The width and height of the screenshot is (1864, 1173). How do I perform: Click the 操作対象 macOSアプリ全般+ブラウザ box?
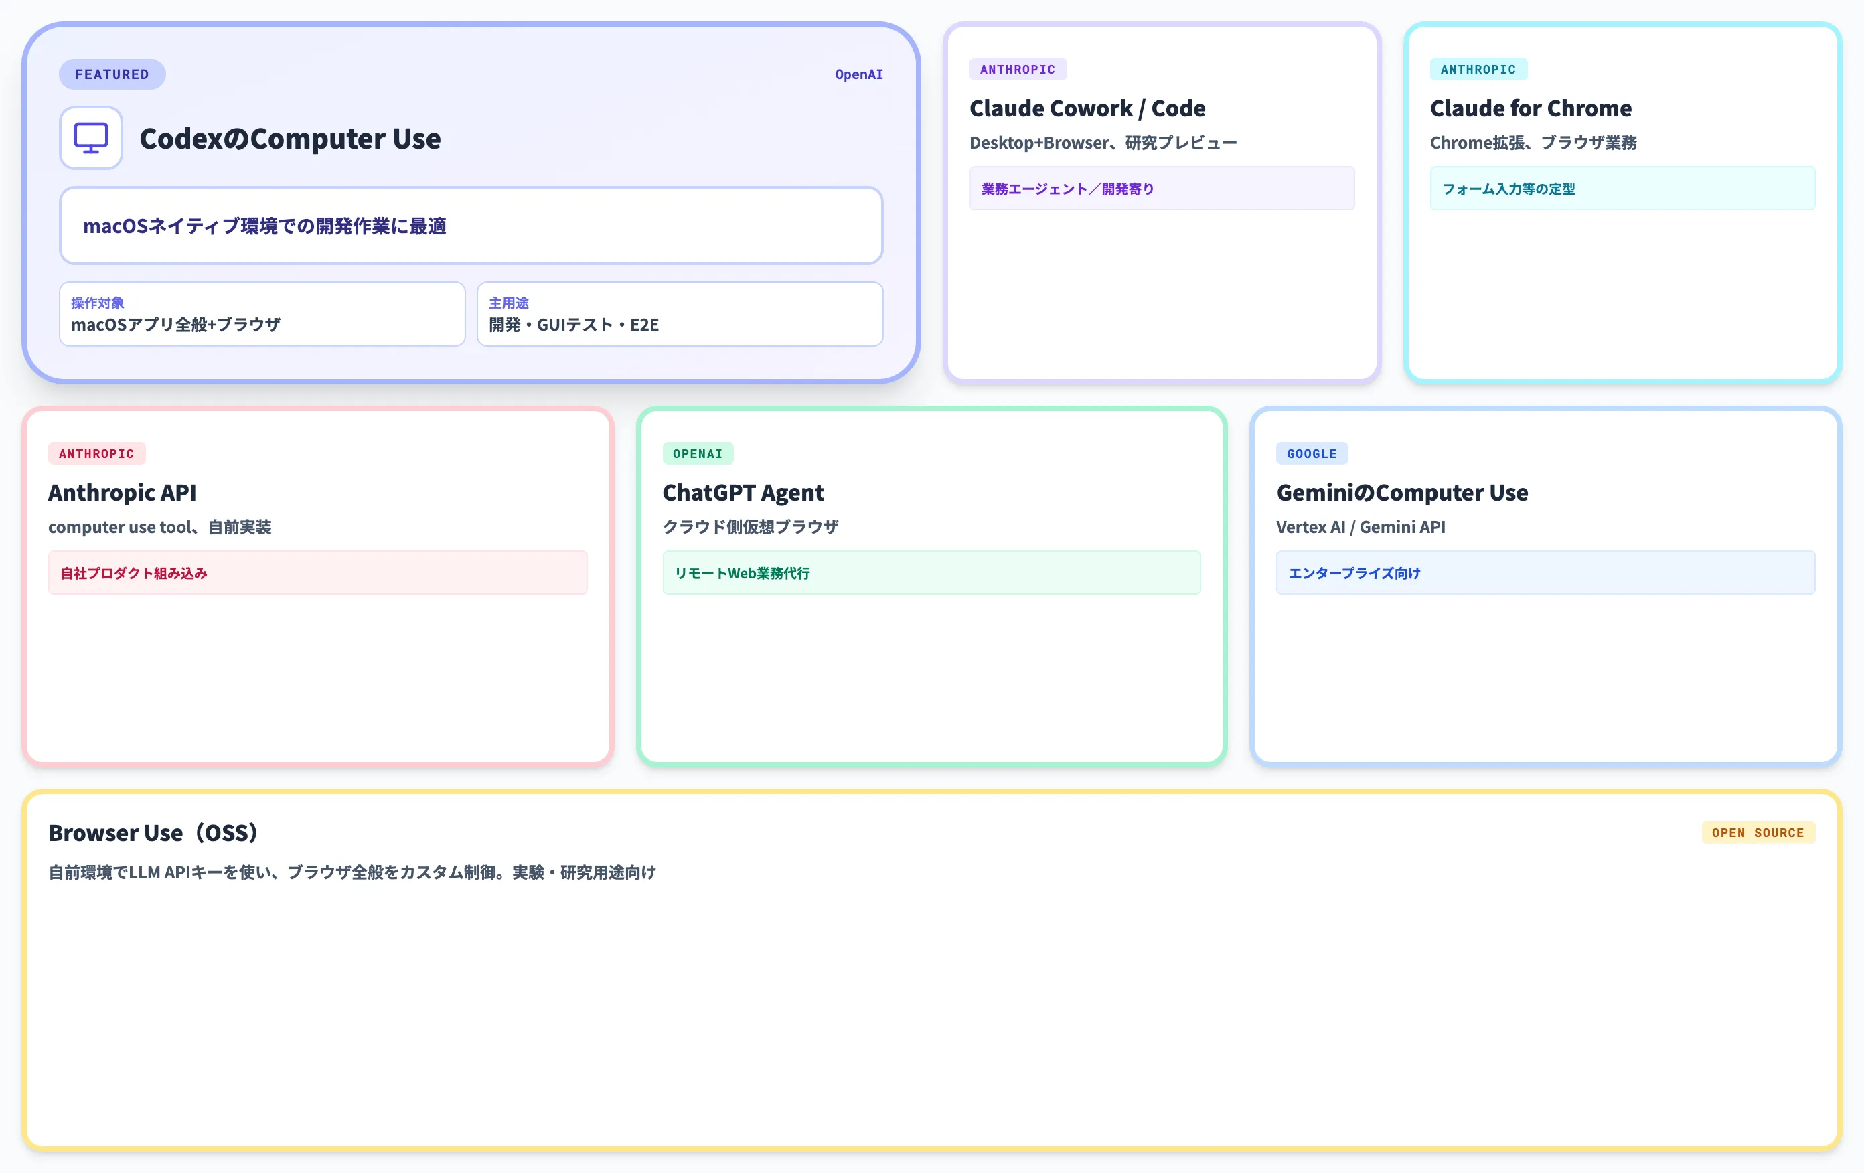(x=262, y=313)
